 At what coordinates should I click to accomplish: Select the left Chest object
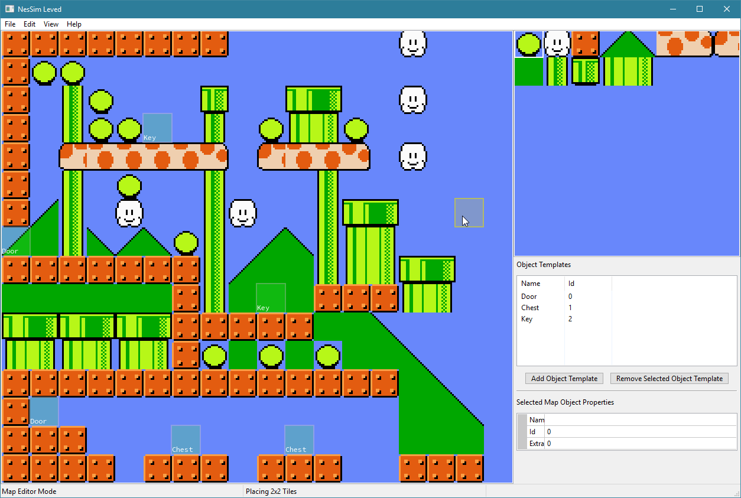coord(186,440)
